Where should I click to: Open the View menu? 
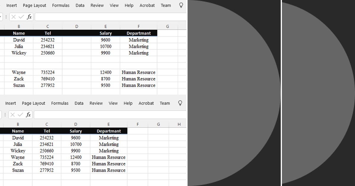coord(114,5)
